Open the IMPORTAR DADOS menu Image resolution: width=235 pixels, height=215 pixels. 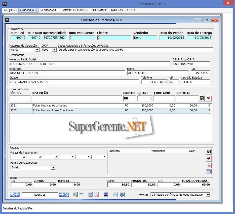pos(74,10)
